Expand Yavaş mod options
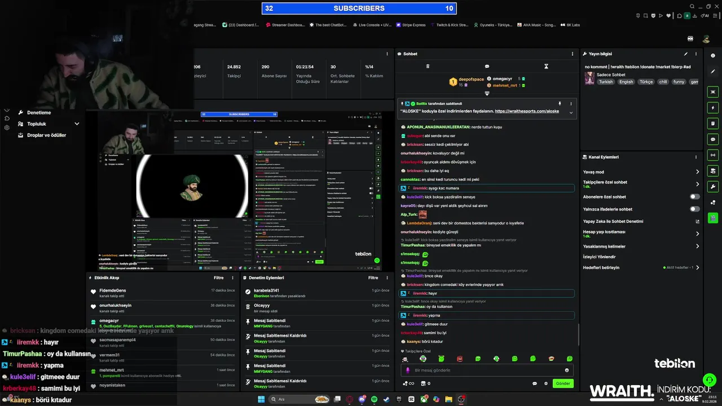Image resolution: width=722 pixels, height=406 pixels. pyautogui.click(x=697, y=172)
